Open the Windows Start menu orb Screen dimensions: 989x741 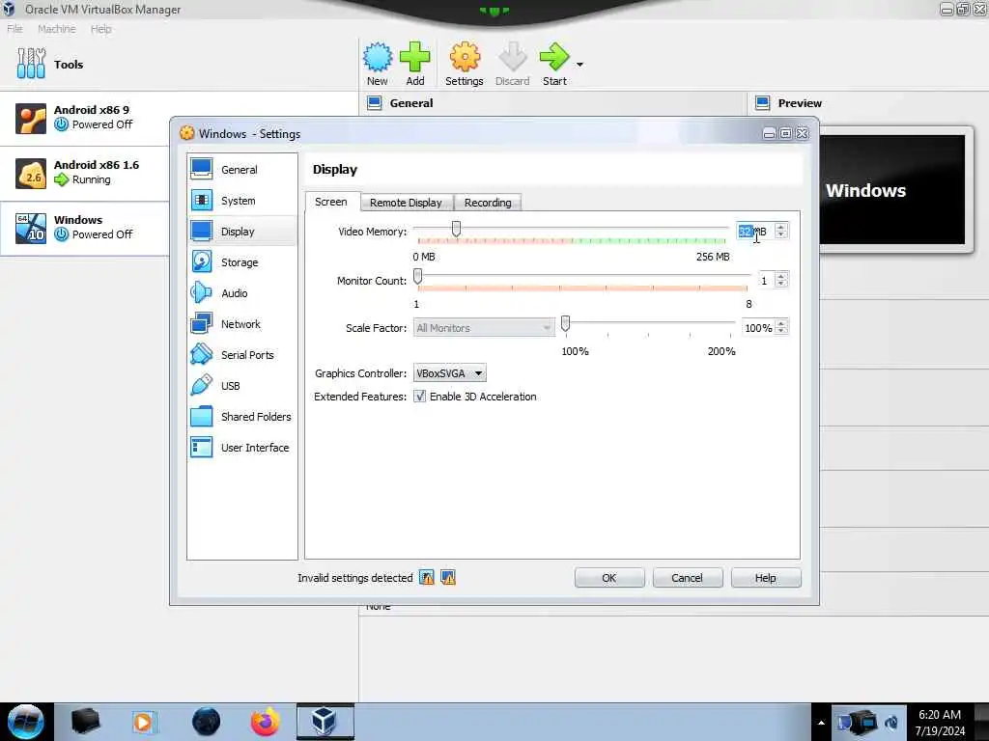[26, 722]
